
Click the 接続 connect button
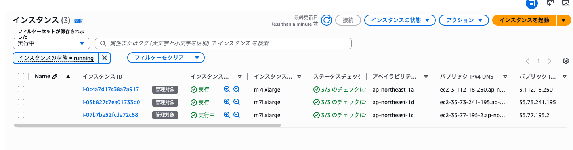[348, 20]
